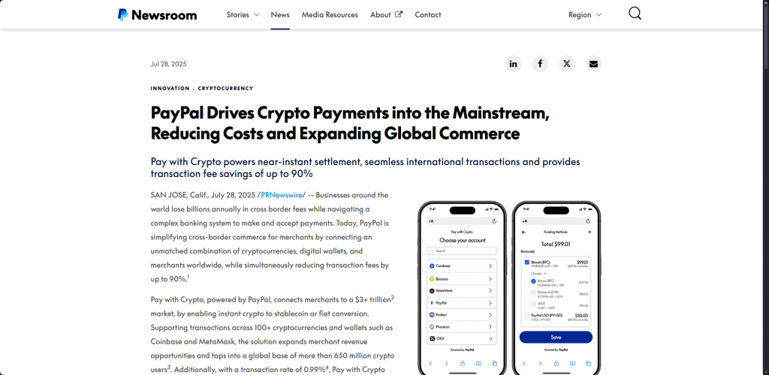Image resolution: width=769 pixels, height=375 pixels.
Task: Toggle the PayPal USD (PYUSD) checkbox
Action: 527,316
